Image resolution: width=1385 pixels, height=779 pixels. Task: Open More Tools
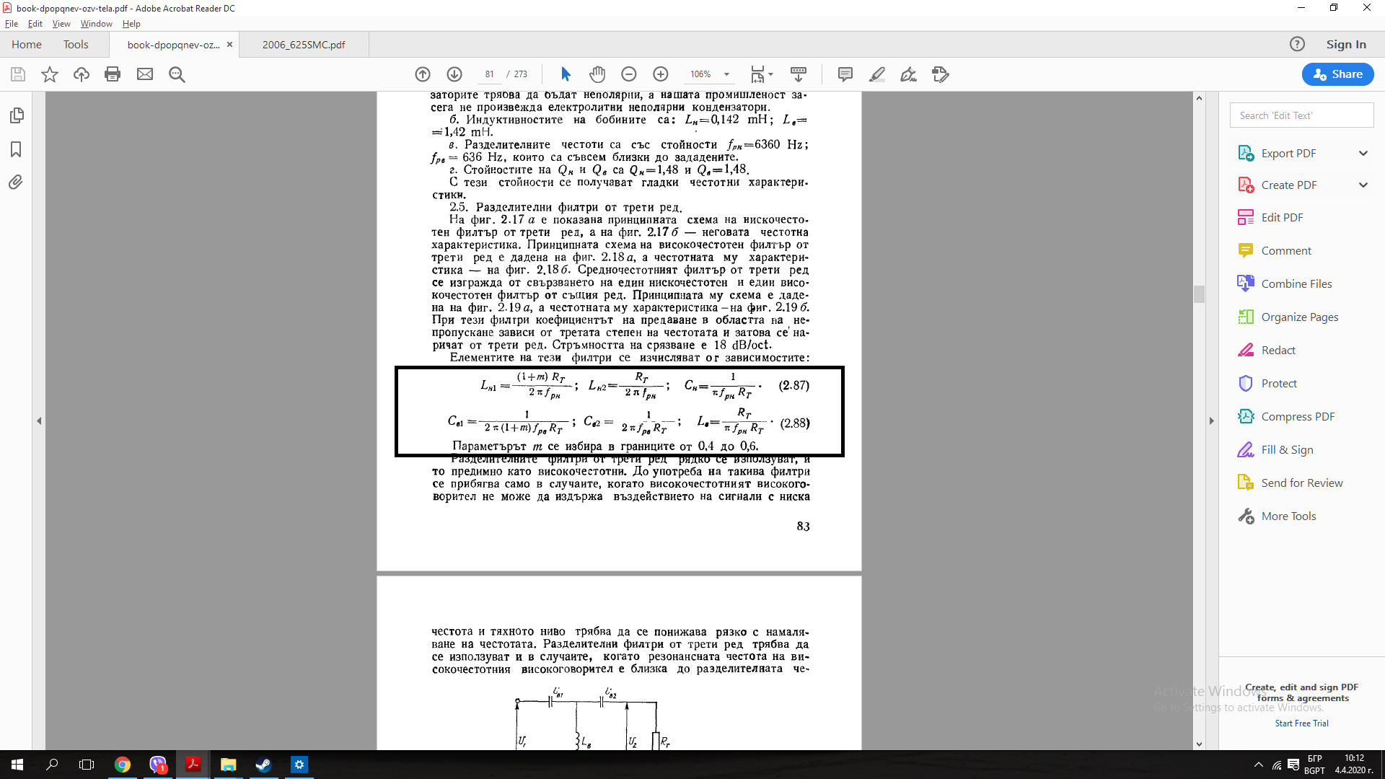1288,516
